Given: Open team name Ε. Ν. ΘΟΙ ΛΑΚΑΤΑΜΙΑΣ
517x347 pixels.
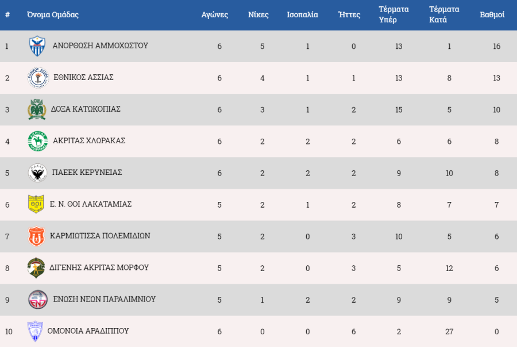Looking at the screenshot, I should pyautogui.click(x=91, y=204).
